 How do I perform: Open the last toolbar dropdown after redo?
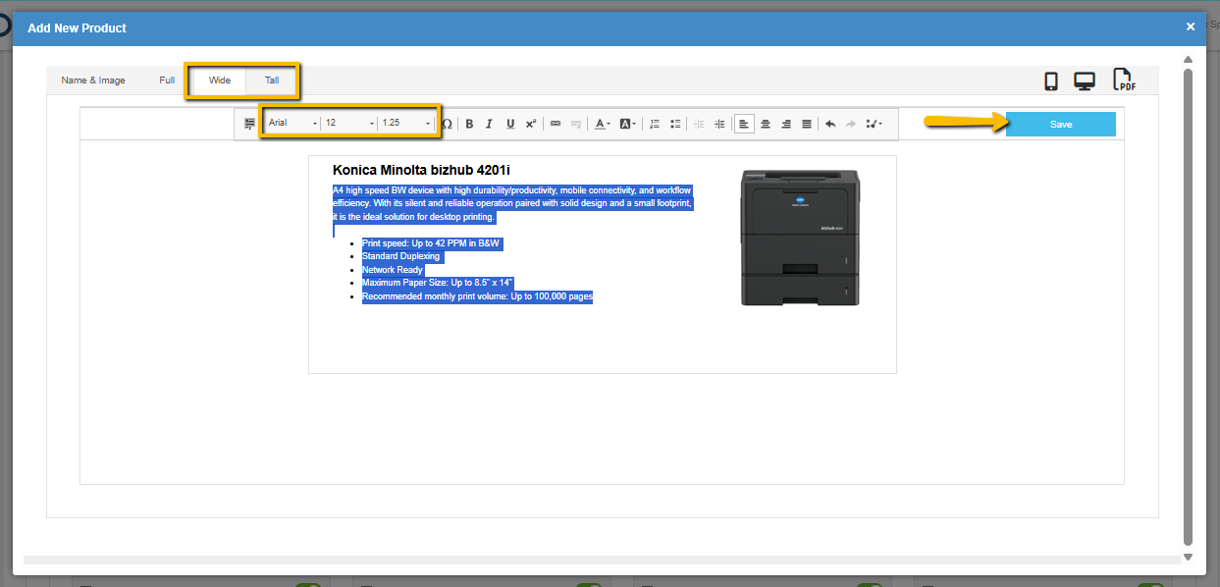point(874,124)
